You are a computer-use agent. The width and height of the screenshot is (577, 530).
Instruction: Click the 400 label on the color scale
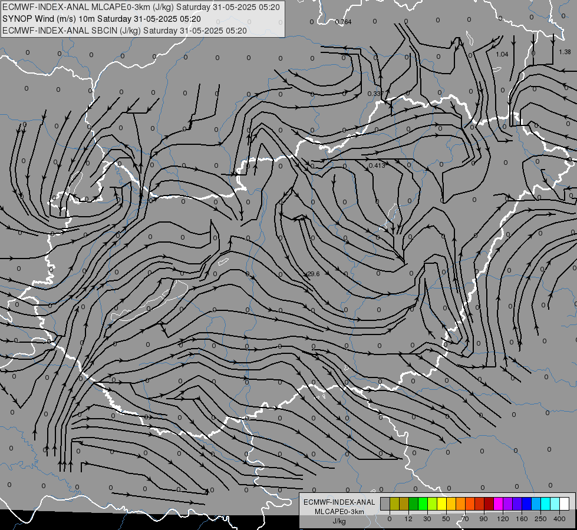click(559, 519)
